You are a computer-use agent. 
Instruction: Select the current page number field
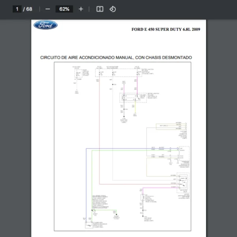click(17, 9)
